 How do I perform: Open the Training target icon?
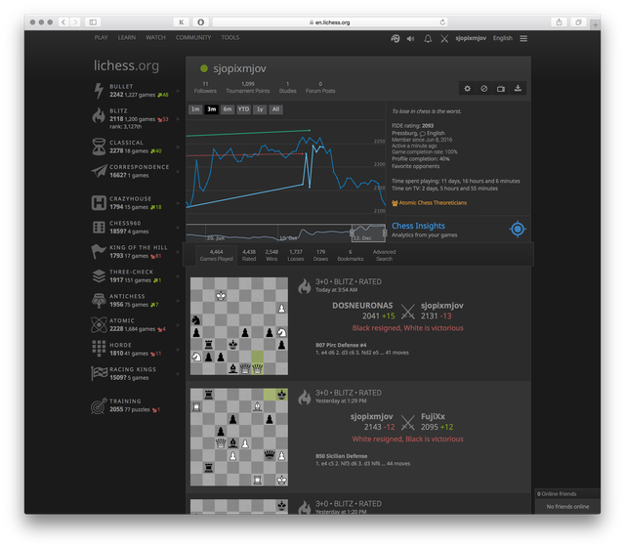click(x=99, y=405)
